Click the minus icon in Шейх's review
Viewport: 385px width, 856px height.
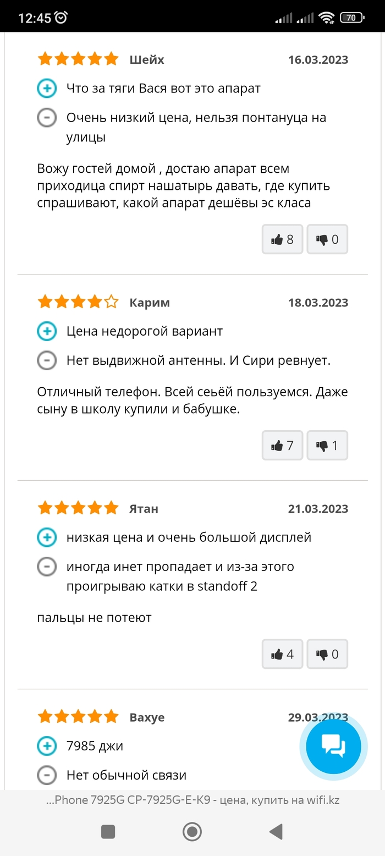coord(47,118)
